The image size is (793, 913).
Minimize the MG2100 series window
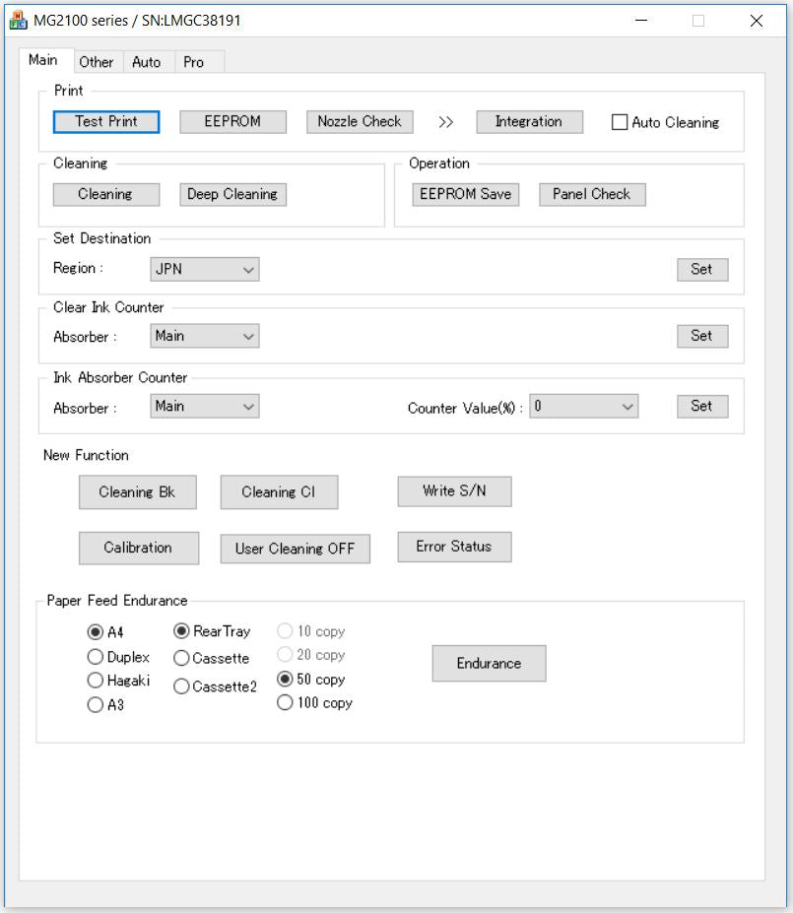[641, 21]
